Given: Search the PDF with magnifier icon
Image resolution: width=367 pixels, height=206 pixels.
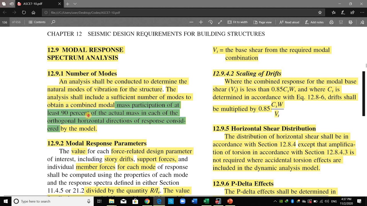Looking at the screenshot, I should click(x=53, y=22).
